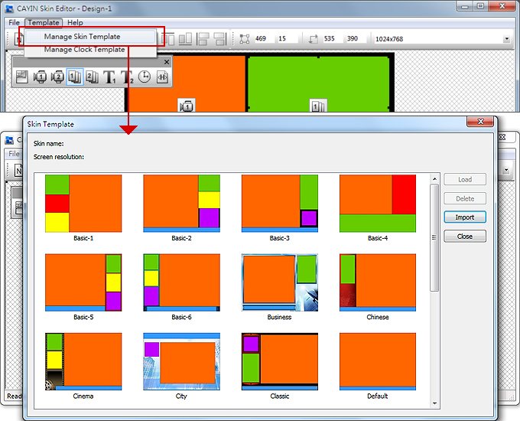This screenshot has width=520, height=421.
Task: Select the HTML zone tool
Action: coord(161,77)
